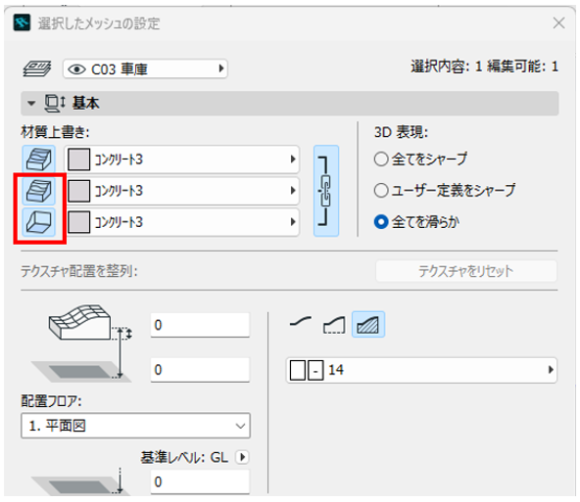
Task: Select the top surface only mesh structure icon
Action: point(301,324)
